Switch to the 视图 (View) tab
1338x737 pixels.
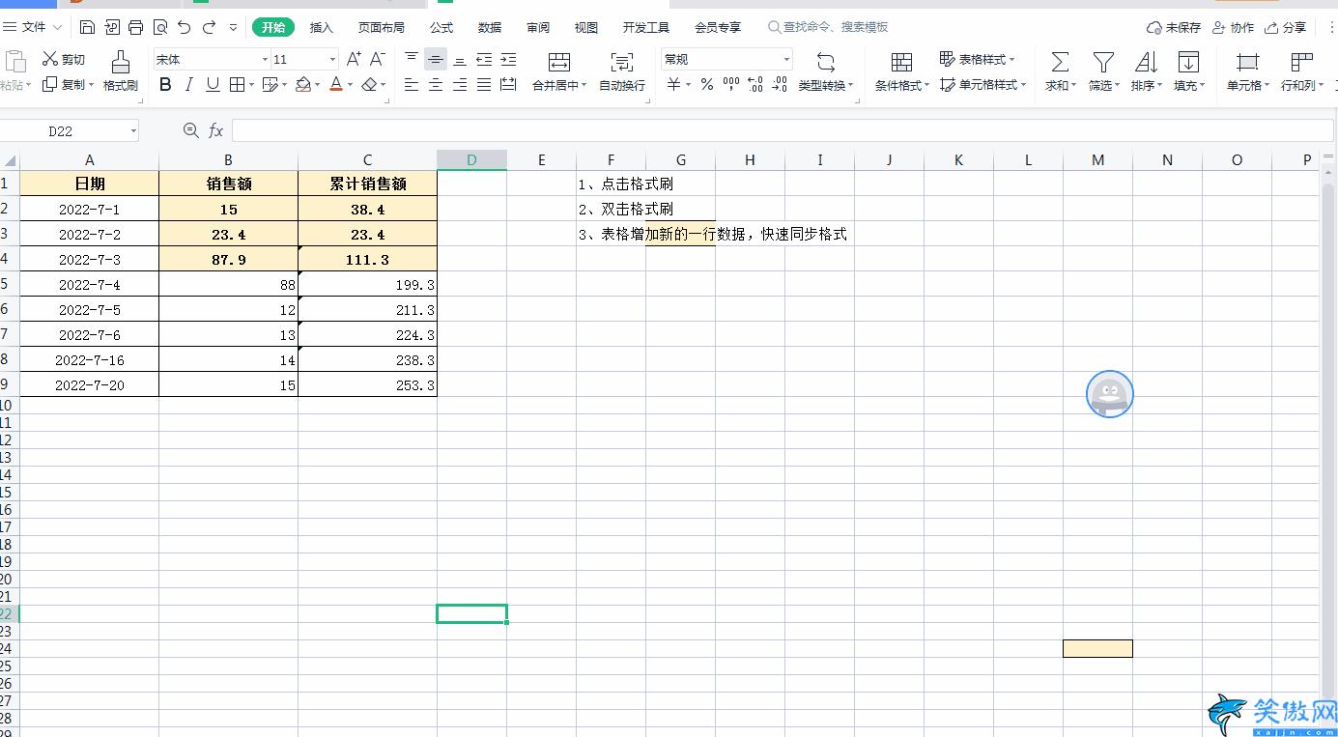[586, 27]
